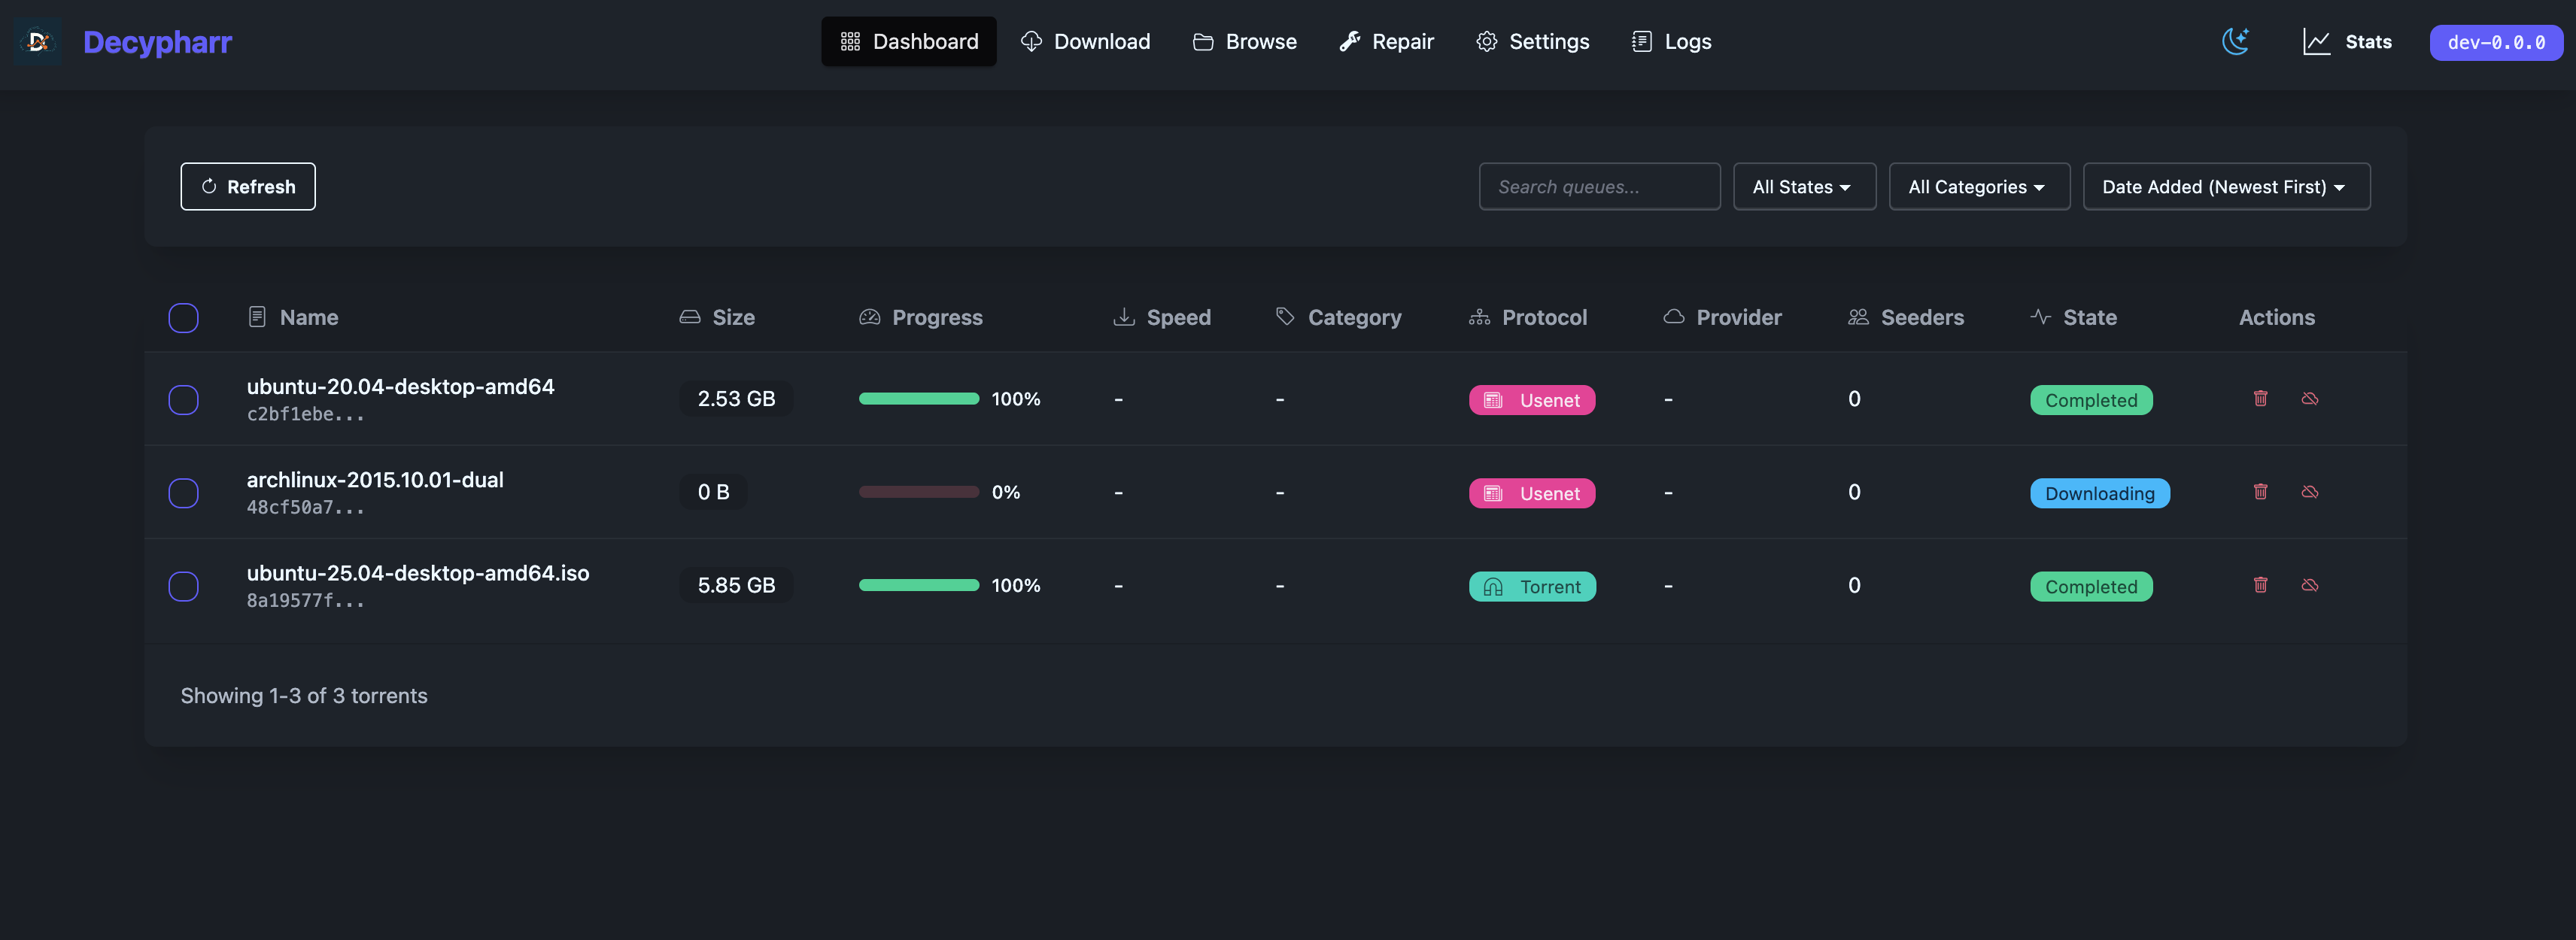Viewport: 2576px width, 940px height.
Task: Open the Date Added sort dropdown
Action: 2226,187
